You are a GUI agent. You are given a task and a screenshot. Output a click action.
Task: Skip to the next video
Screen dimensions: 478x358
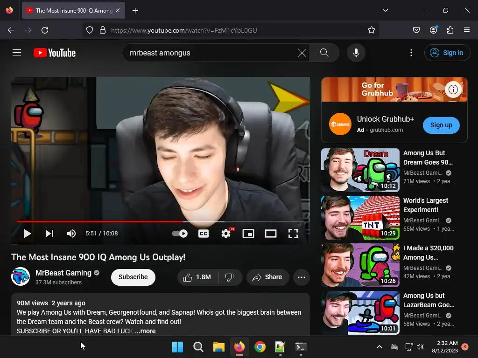(x=49, y=234)
